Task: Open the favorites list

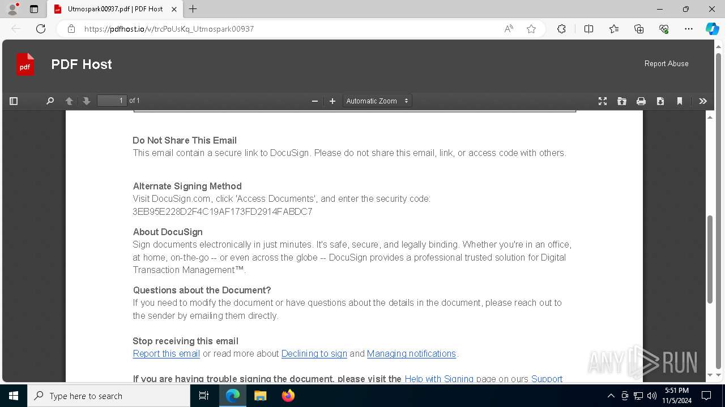Action: point(614,29)
